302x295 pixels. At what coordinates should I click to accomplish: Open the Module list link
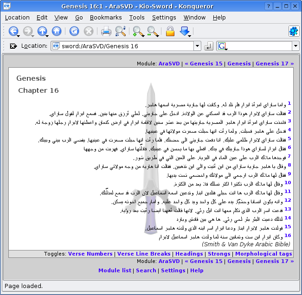click(x=115, y=270)
